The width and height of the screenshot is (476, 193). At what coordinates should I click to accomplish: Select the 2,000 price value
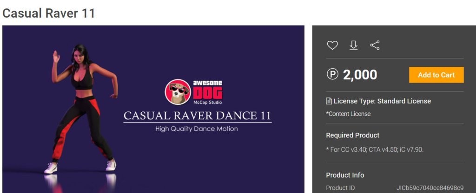click(360, 75)
